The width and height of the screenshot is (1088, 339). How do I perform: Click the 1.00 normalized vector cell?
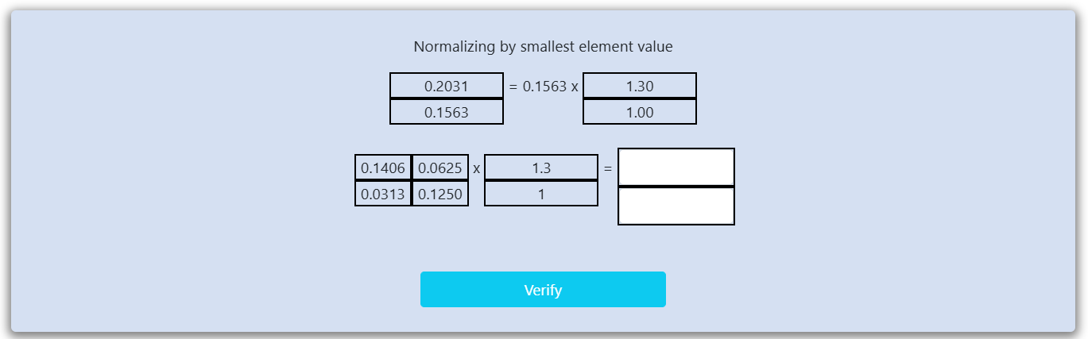pos(639,112)
